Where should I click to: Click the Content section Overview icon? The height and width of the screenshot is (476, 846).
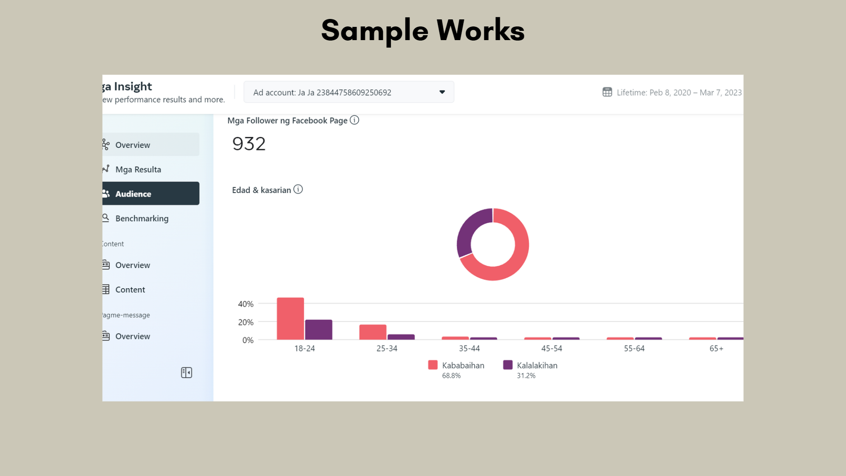(106, 264)
